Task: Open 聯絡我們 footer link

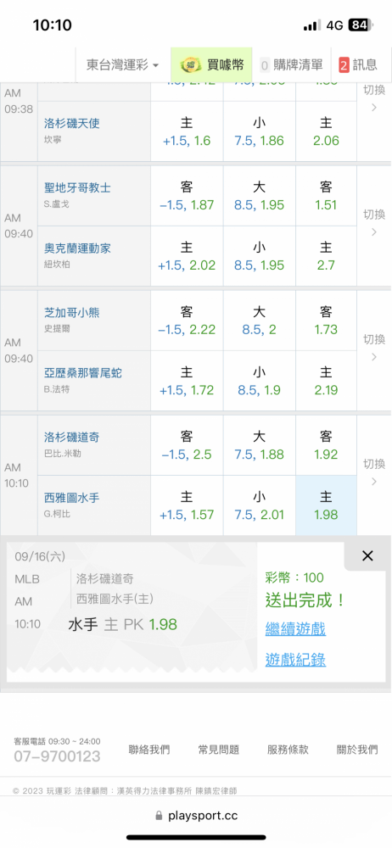Action: point(148,750)
